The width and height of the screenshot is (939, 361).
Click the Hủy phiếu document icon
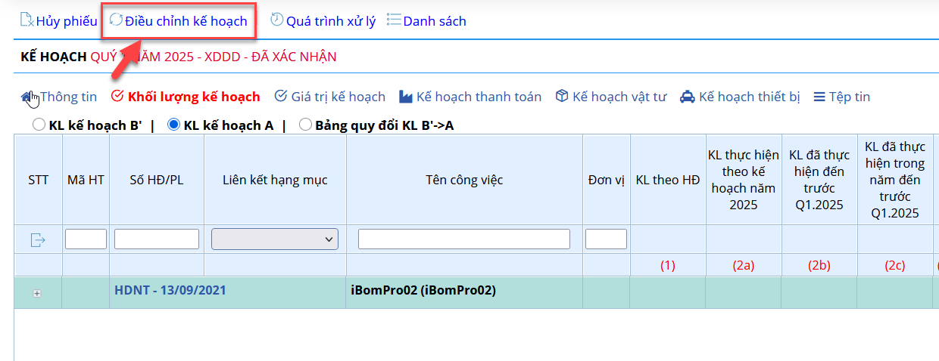pos(27,20)
